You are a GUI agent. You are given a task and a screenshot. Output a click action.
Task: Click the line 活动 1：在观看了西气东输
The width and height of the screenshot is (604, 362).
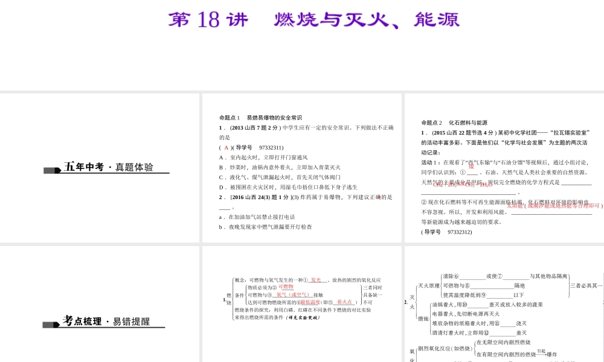point(504,162)
